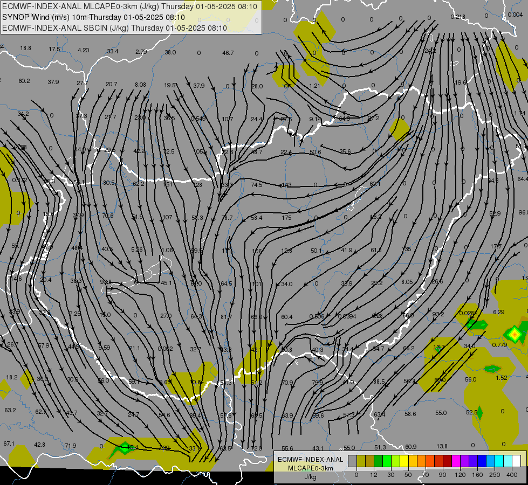Image resolution: width=528 pixels, height=485 pixels.
Task: Select the legend scale value '400'
Action: (x=512, y=475)
